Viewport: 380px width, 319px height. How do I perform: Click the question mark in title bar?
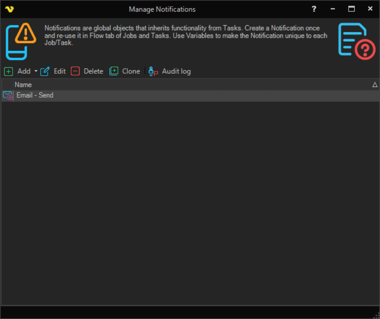coord(314,9)
